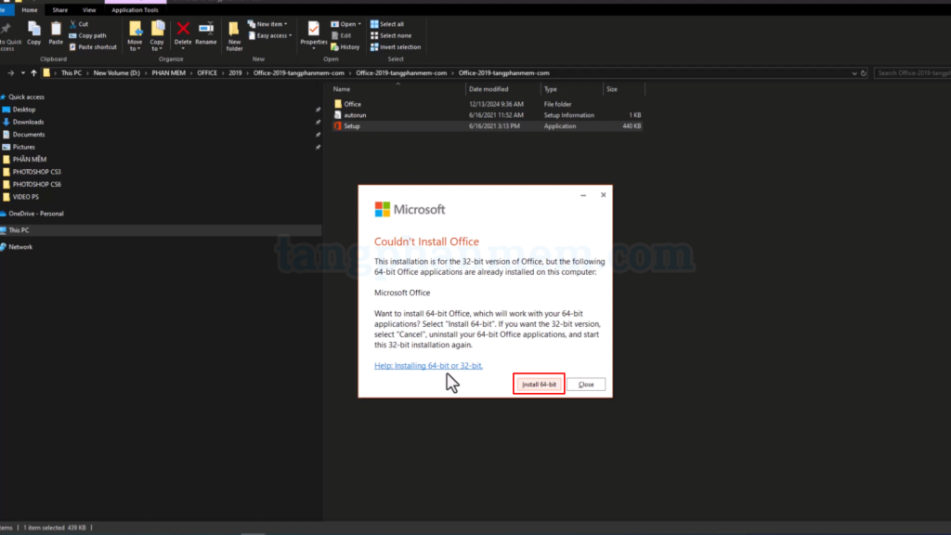This screenshot has width=951, height=535.
Task: Click the Office folder icon in list
Action: coord(338,104)
